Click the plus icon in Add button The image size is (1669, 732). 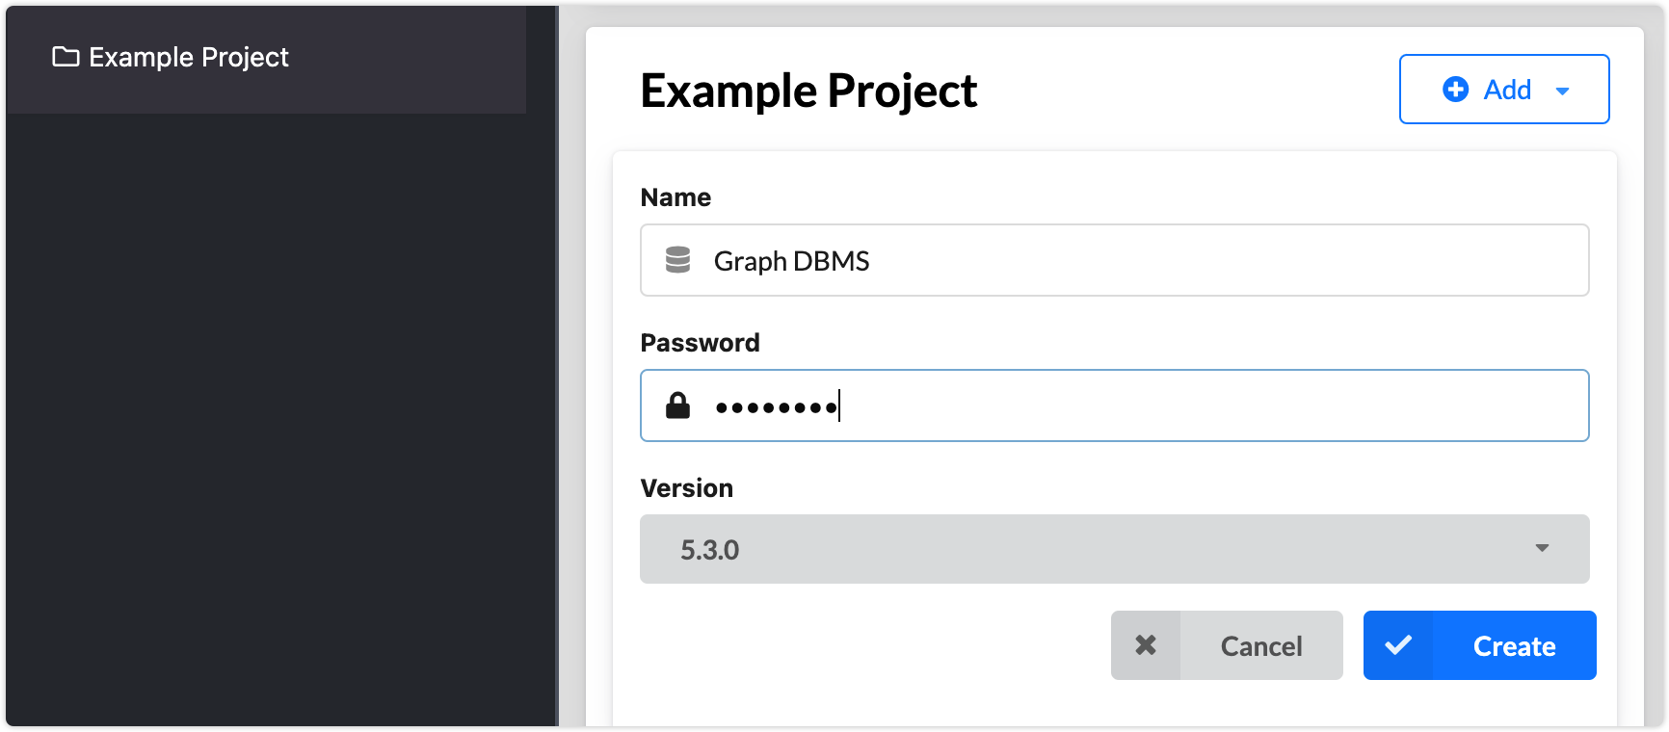tap(1455, 90)
